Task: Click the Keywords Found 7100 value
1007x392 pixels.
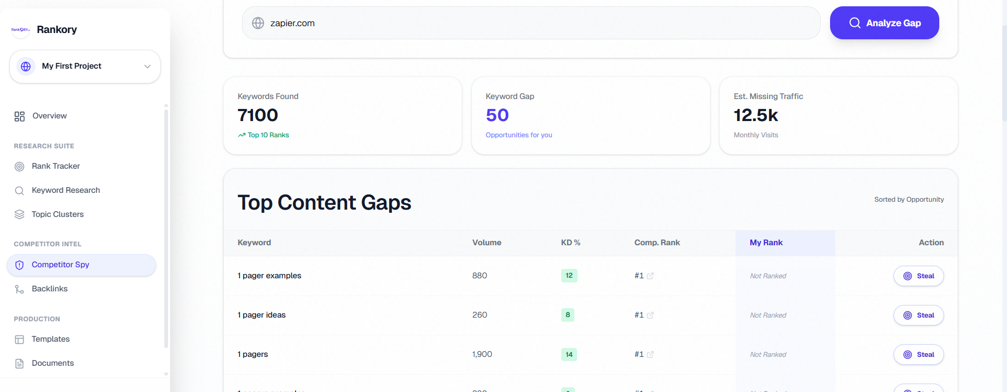Action: click(258, 115)
